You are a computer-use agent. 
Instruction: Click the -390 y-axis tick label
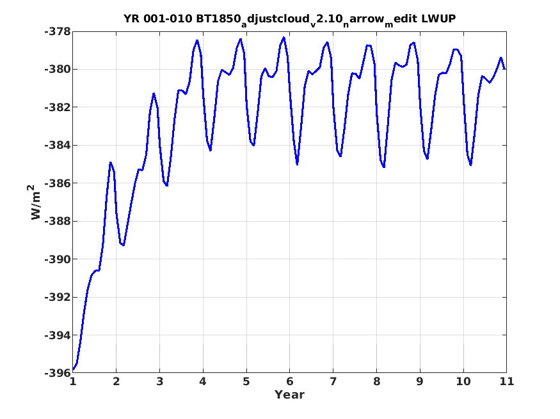[58, 259]
